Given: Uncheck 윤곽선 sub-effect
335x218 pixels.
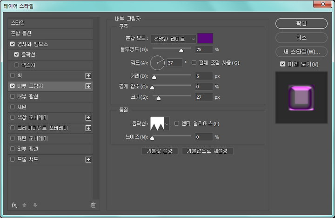Looking at the screenshot, I should 16,54.
